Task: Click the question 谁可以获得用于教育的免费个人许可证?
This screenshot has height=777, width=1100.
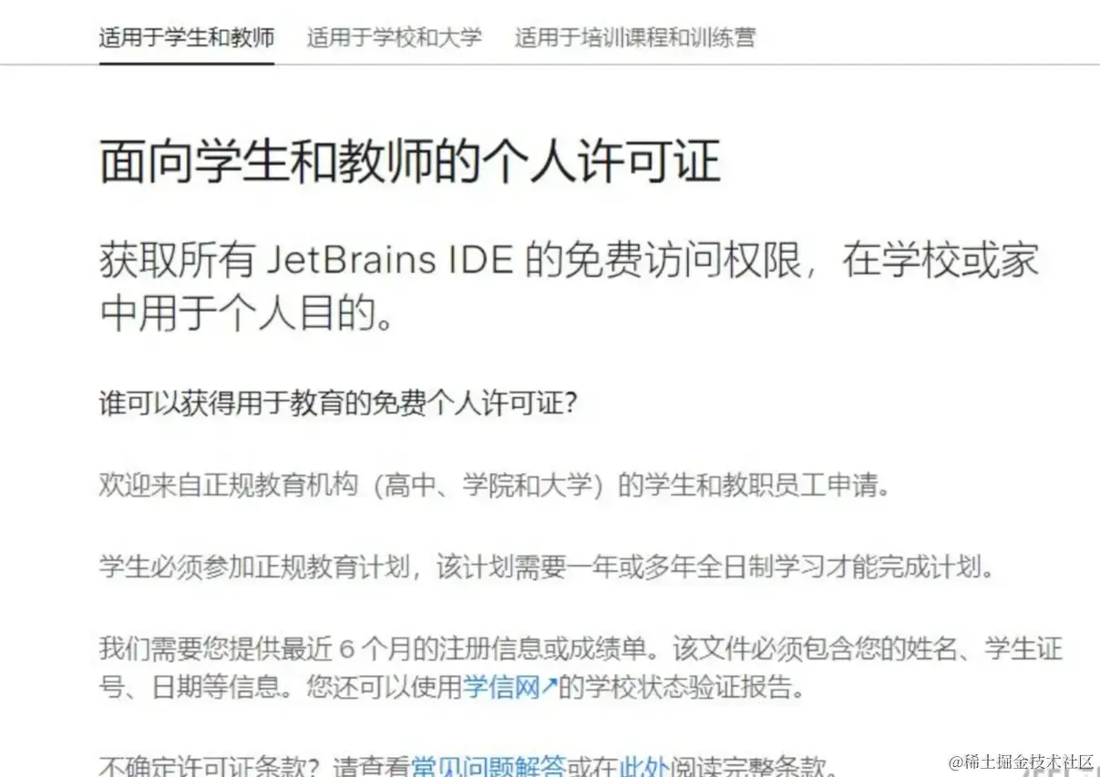Action: pos(338,404)
